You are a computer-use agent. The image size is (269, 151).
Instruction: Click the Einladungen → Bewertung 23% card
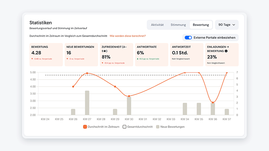point(222,55)
